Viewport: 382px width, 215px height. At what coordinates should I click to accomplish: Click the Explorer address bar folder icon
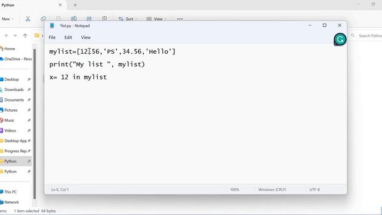(37, 36)
